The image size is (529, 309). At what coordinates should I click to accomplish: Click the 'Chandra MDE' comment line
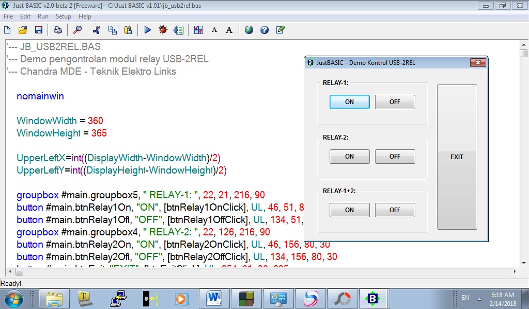tap(91, 71)
